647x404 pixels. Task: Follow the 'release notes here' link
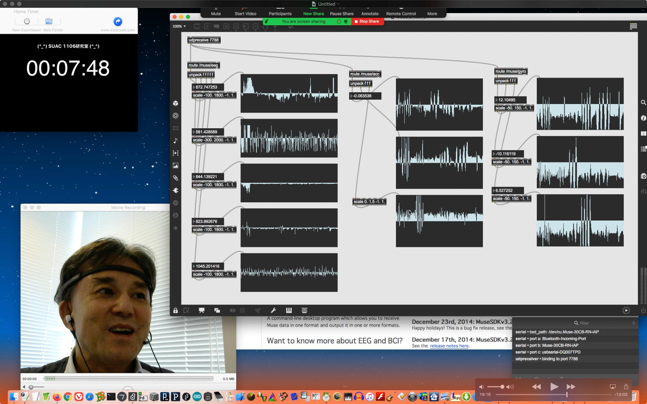[449, 346]
